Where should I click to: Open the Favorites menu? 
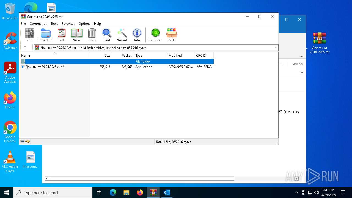point(68,24)
